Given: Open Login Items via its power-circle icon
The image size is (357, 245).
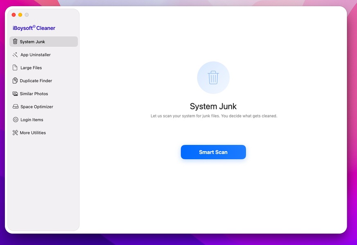Looking at the screenshot, I should pos(16,120).
